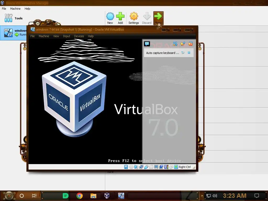Viewport: 268px width, 201px height.
Task: Switch to VirtualBox Manager taskbar icon
Action: (107, 196)
